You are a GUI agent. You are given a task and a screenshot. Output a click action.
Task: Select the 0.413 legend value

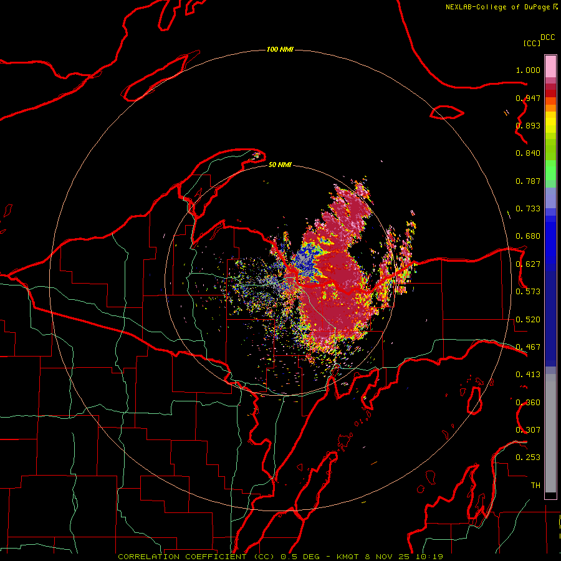click(x=528, y=375)
